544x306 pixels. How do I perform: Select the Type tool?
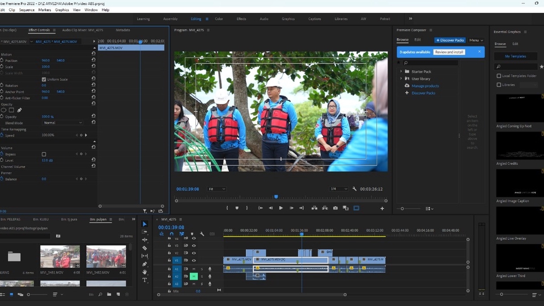click(x=144, y=280)
